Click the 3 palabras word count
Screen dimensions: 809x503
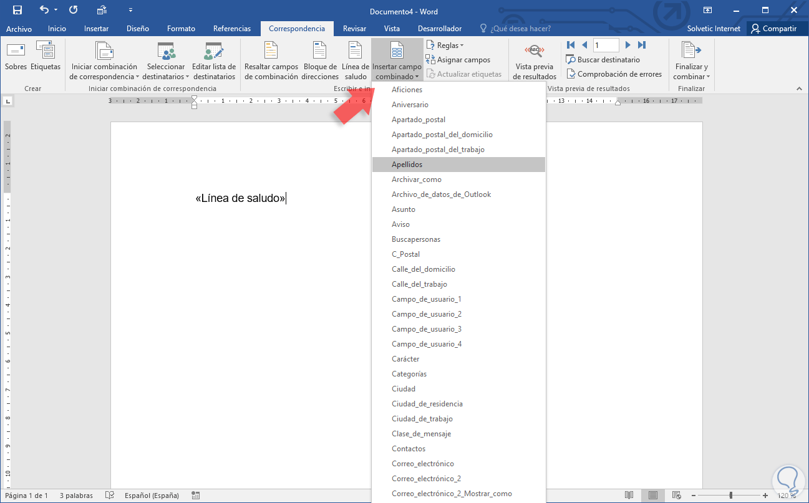click(76, 496)
